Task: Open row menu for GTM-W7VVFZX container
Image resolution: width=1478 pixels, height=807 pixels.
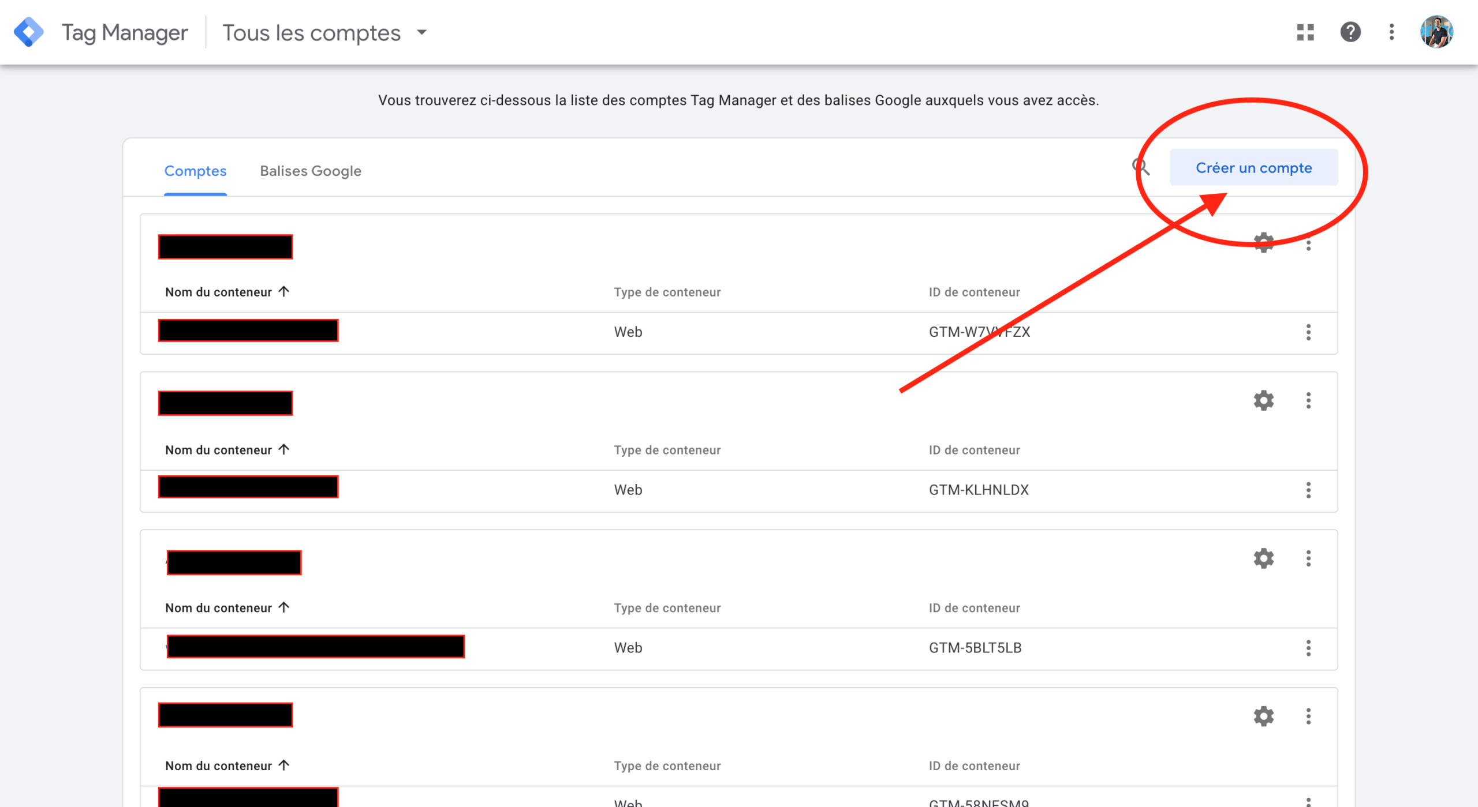Action: point(1308,332)
